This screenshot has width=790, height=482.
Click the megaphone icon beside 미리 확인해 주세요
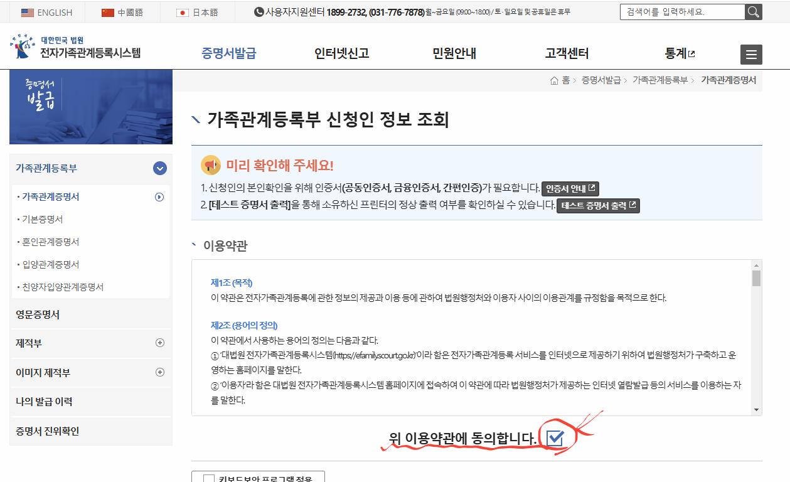point(210,166)
